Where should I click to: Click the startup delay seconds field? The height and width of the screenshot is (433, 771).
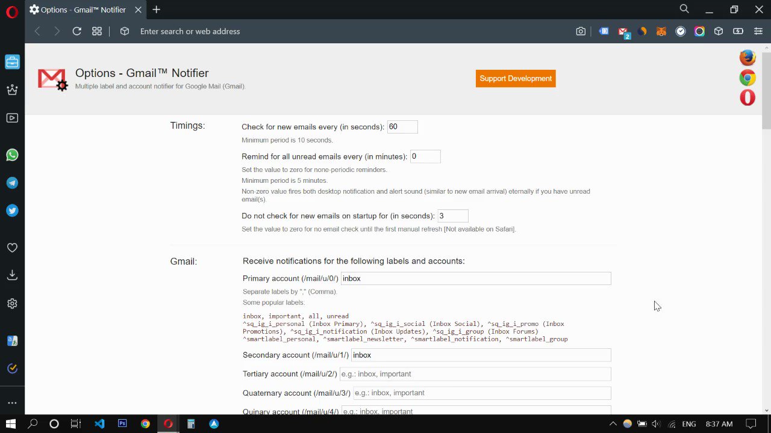453,216
